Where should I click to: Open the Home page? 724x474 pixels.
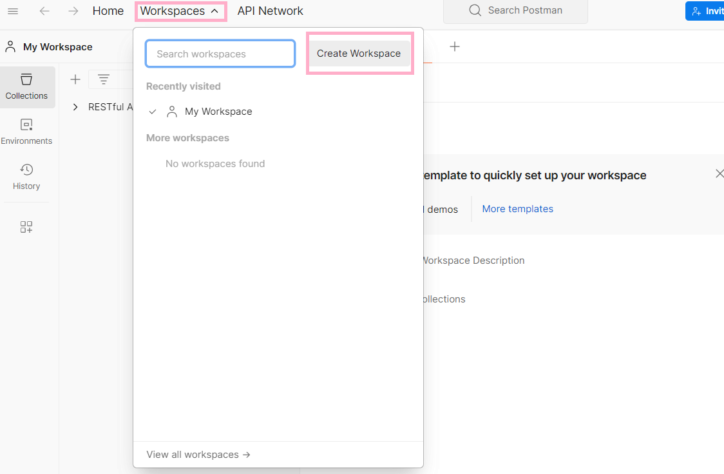coord(108,11)
